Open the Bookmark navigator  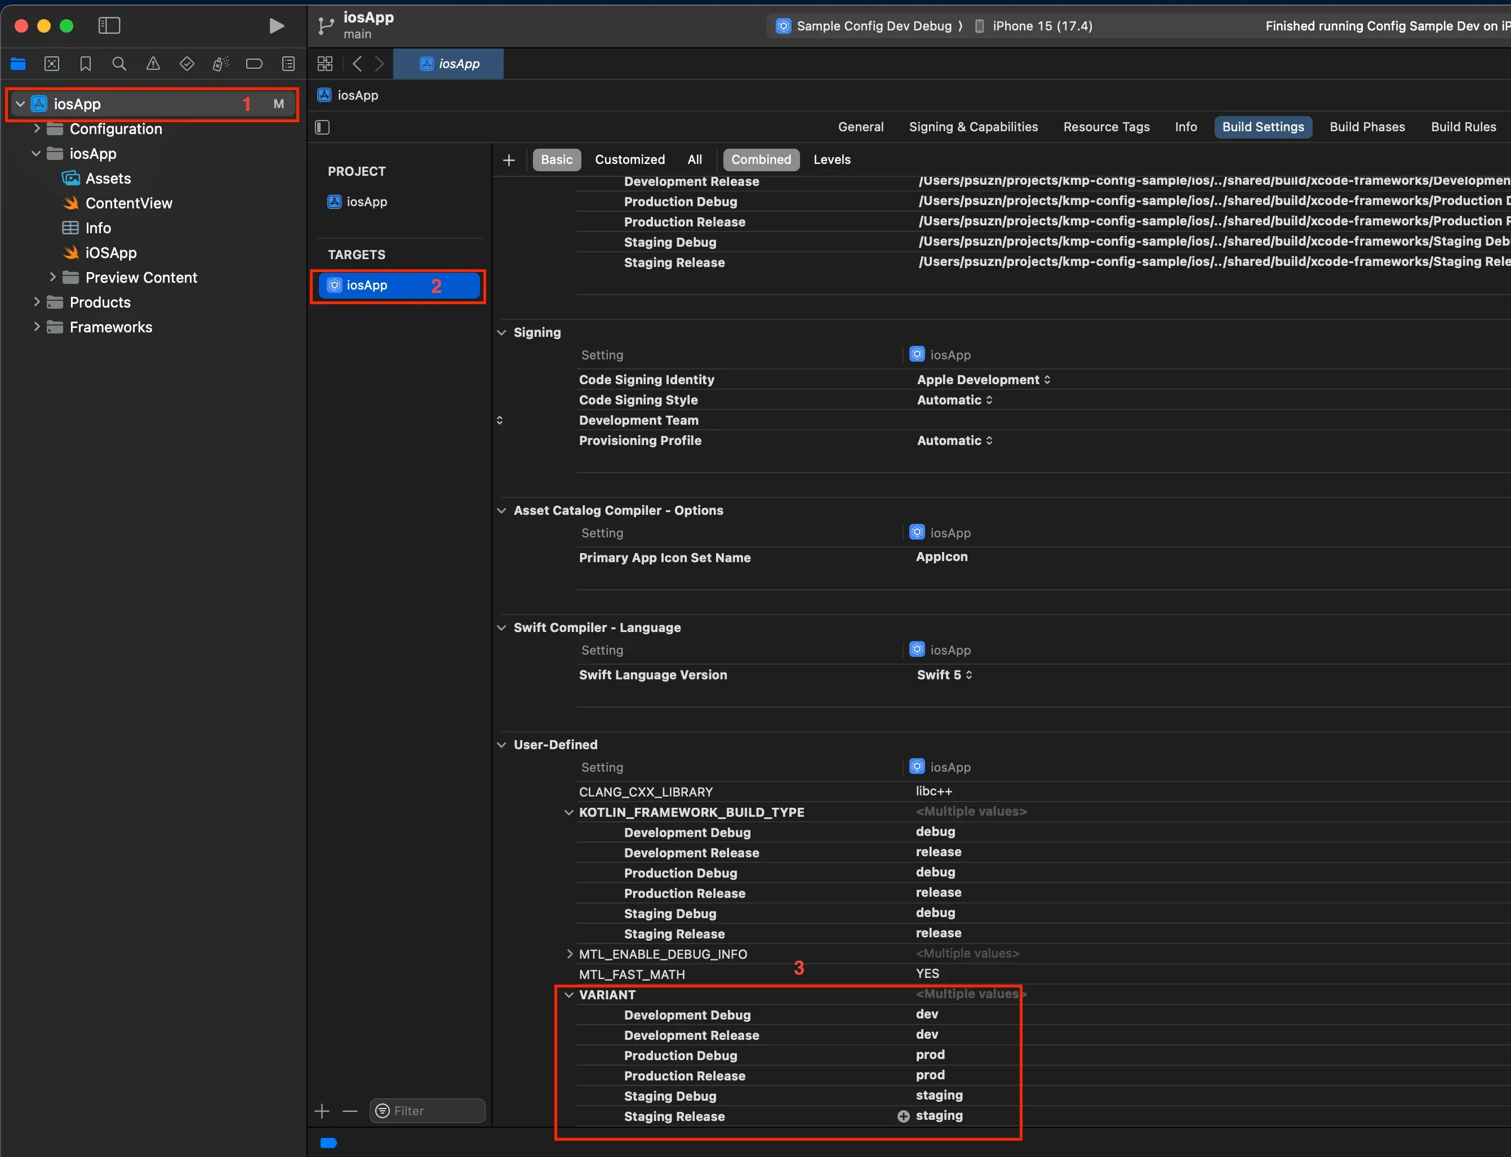(86, 64)
